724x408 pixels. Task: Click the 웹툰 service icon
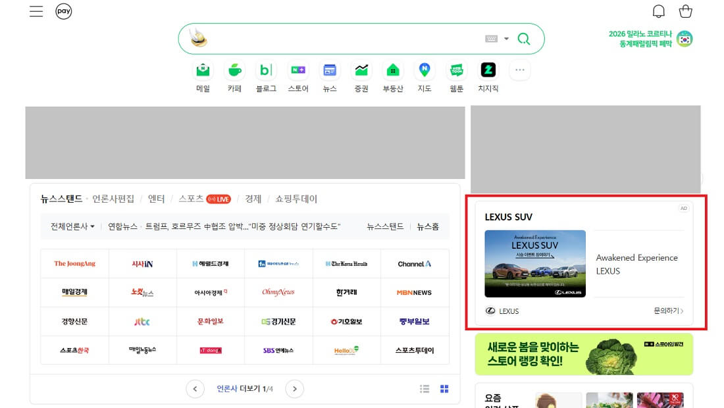(456, 70)
